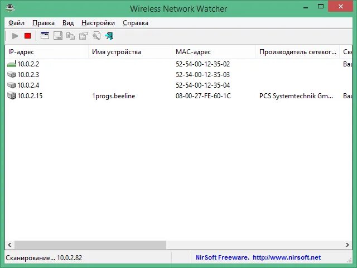Click MAC address 52-54-00-12-35-03
The image size is (357, 268).
(202, 74)
